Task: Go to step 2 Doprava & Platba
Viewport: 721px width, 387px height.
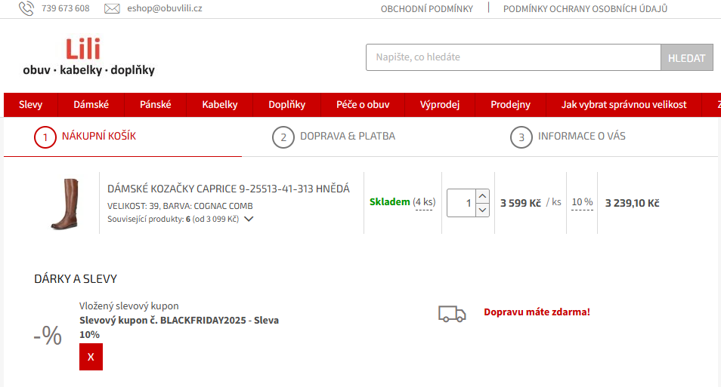Action: [x=334, y=137]
